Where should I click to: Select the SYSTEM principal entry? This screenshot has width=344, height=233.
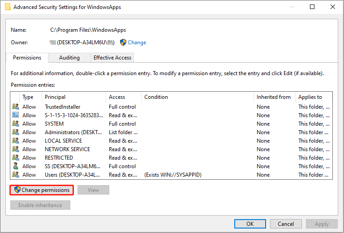click(54, 124)
